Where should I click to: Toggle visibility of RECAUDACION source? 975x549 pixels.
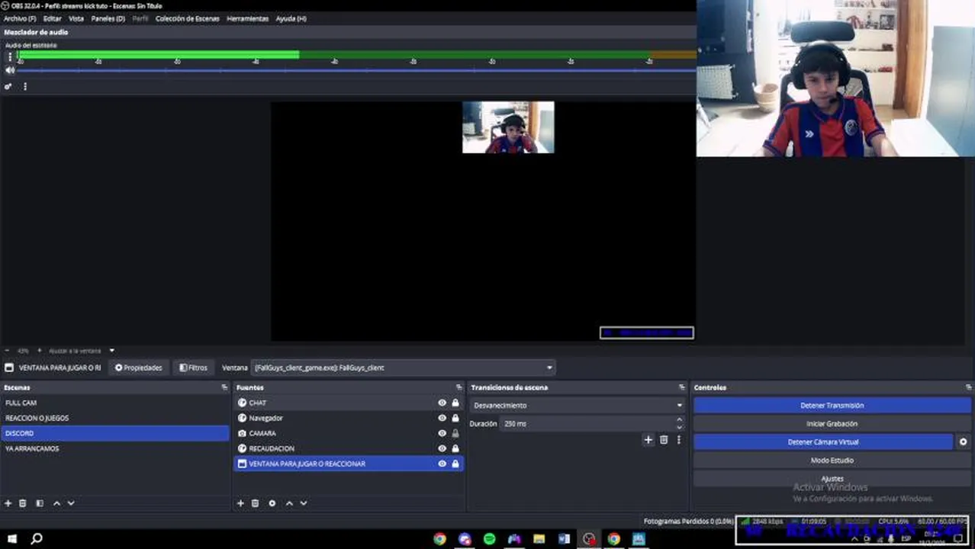coord(442,448)
